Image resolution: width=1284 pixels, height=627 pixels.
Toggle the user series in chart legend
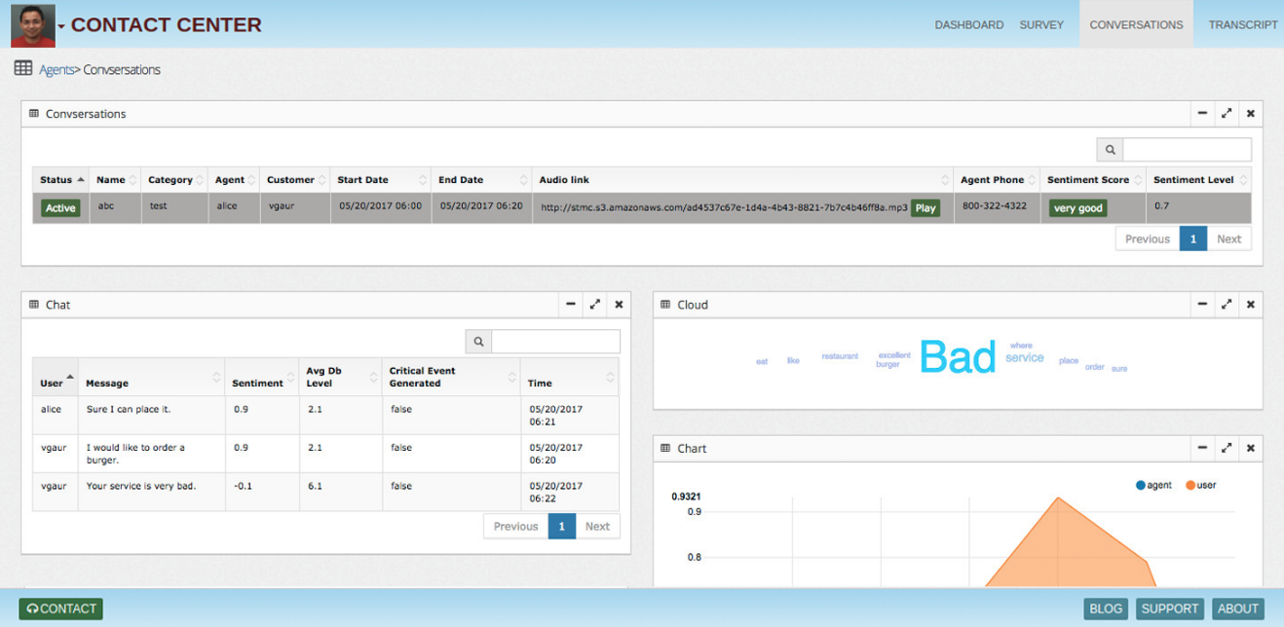pos(1200,485)
